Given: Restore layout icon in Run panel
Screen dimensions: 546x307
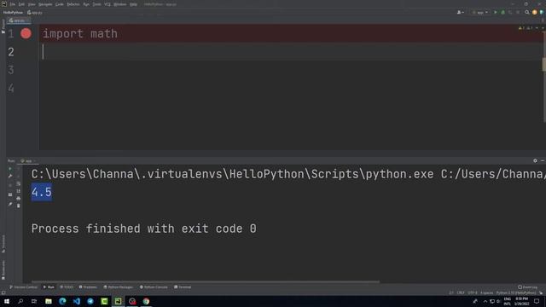Looking at the screenshot, I should (x=10, y=194).
